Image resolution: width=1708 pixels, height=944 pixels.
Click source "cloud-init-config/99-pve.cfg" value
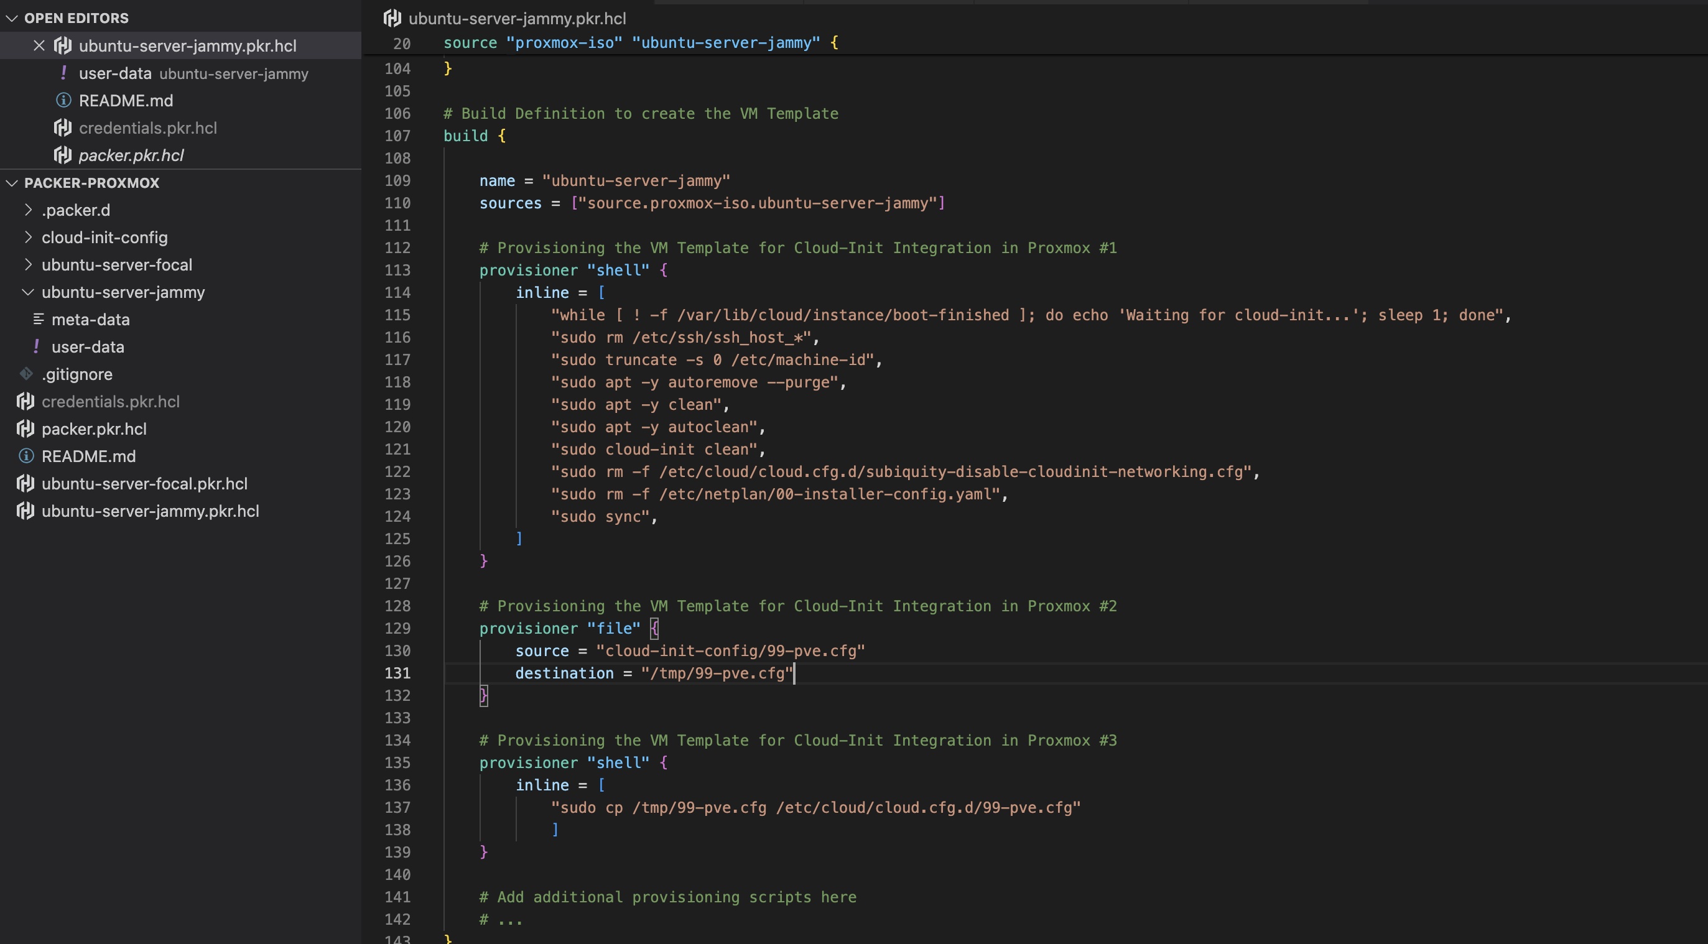pyautogui.click(x=731, y=650)
